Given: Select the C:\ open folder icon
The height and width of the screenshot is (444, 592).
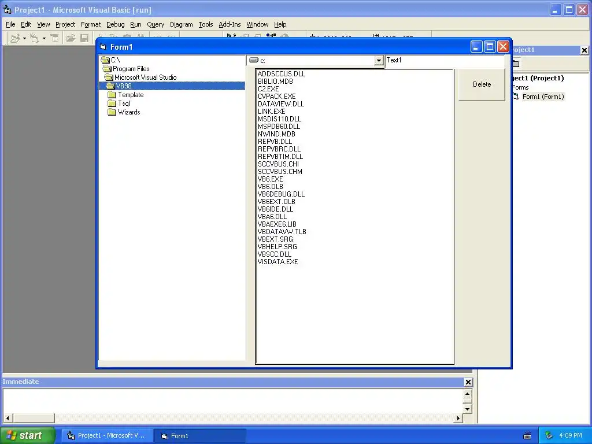Looking at the screenshot, I should pyautogui.click(x=105, y=60).
